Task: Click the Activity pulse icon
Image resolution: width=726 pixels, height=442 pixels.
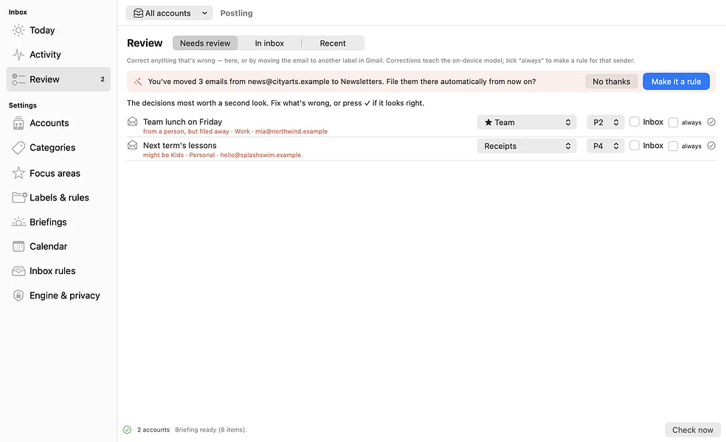Action: coord(18,55)
